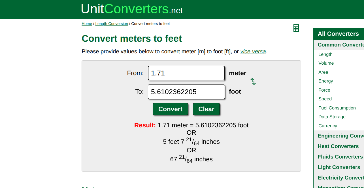The height and width of the screenshot is (188, 364).
Task: Click the vice versa link
Action: [x=253, y=52]
